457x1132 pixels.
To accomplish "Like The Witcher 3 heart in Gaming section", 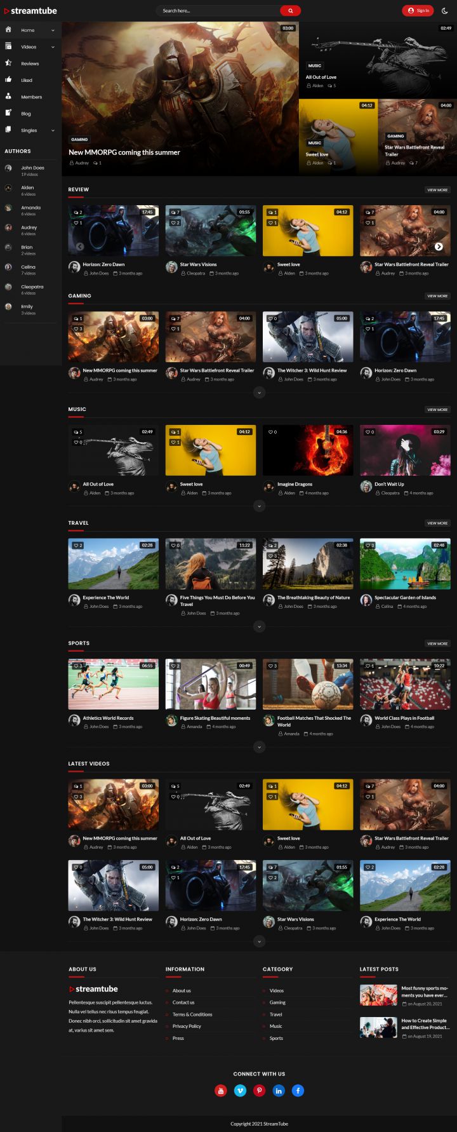I will click(x=272, y=318).
